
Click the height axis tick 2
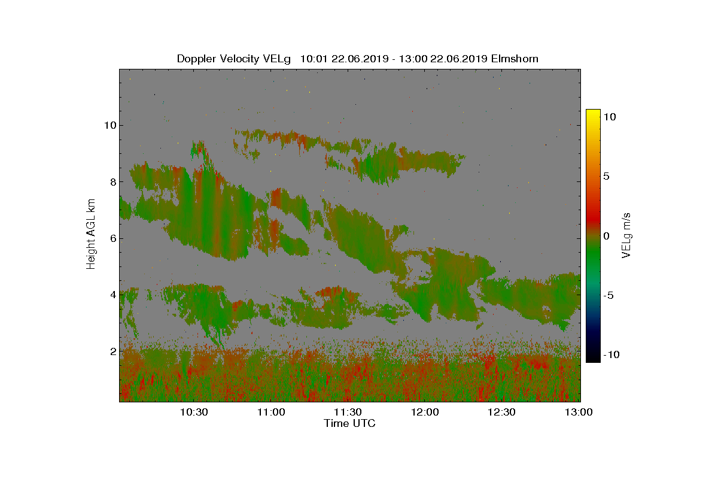[x=112, y=351]
